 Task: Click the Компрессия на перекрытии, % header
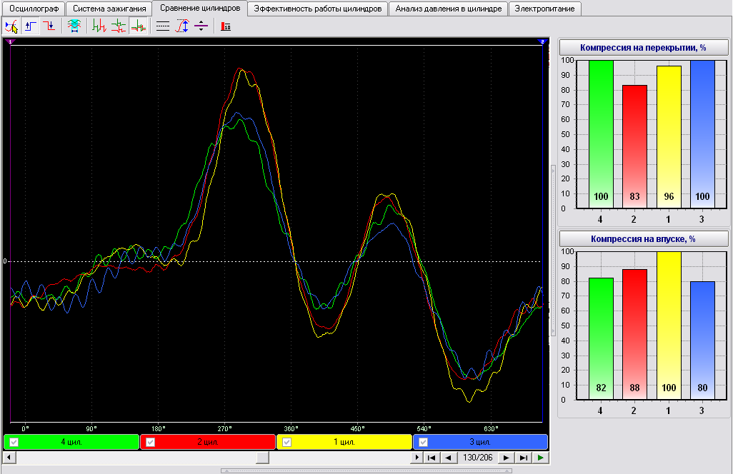click(643, 48)
